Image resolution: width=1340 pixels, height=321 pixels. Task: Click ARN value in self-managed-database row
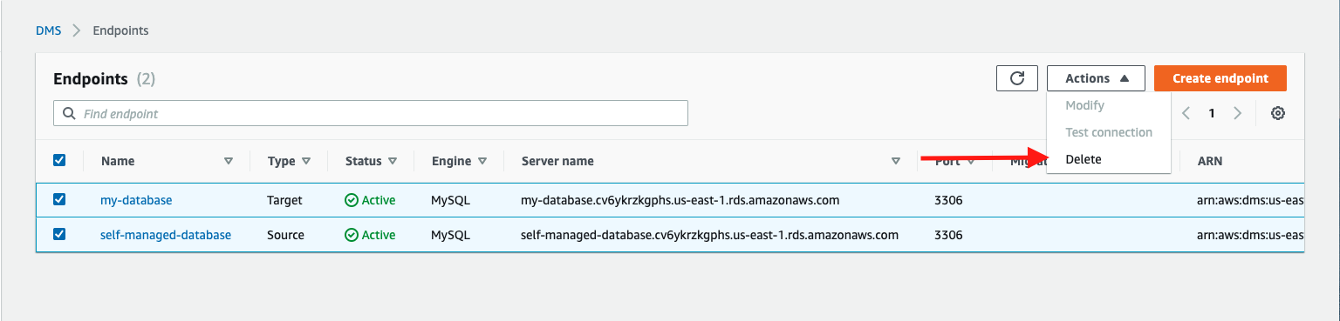click(1250, 235)
